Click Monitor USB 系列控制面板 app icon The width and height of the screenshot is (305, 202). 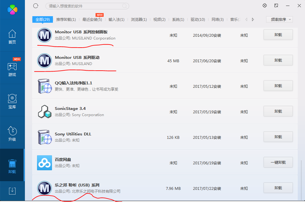(x=44, y=35)
